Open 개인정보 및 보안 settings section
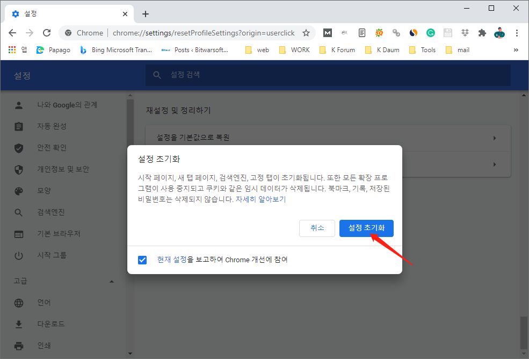Screen dimensions: 529x359 click(x=64, y=169)
